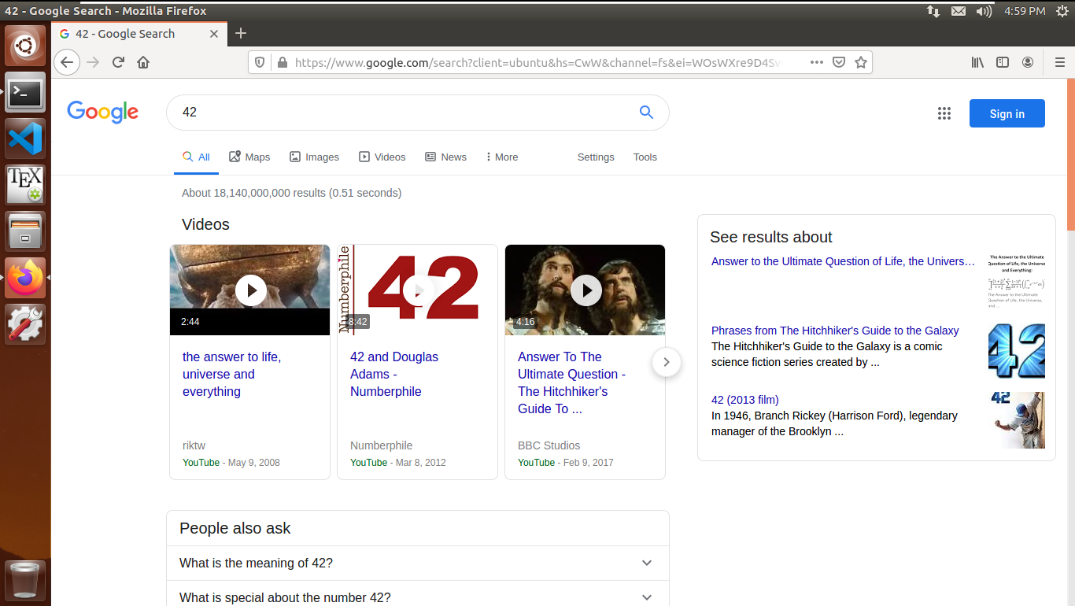Click the Sign in button
The width and height of the screenshot is (1075, 606).
(x=1007, y=113)
